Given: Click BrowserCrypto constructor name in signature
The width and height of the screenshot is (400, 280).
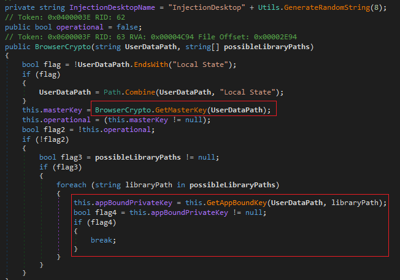Looking at the screenshot, I should click(61, 46).
